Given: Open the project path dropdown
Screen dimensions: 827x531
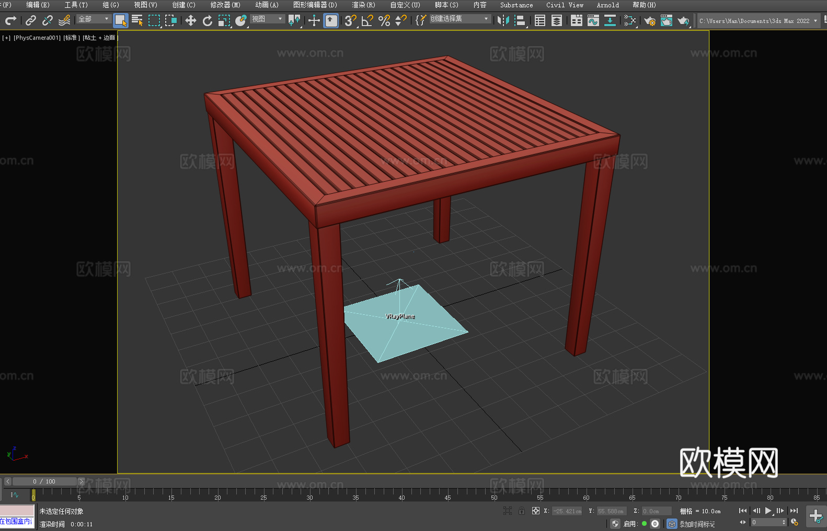Looking at the screenshot, I should pos(759,21).
